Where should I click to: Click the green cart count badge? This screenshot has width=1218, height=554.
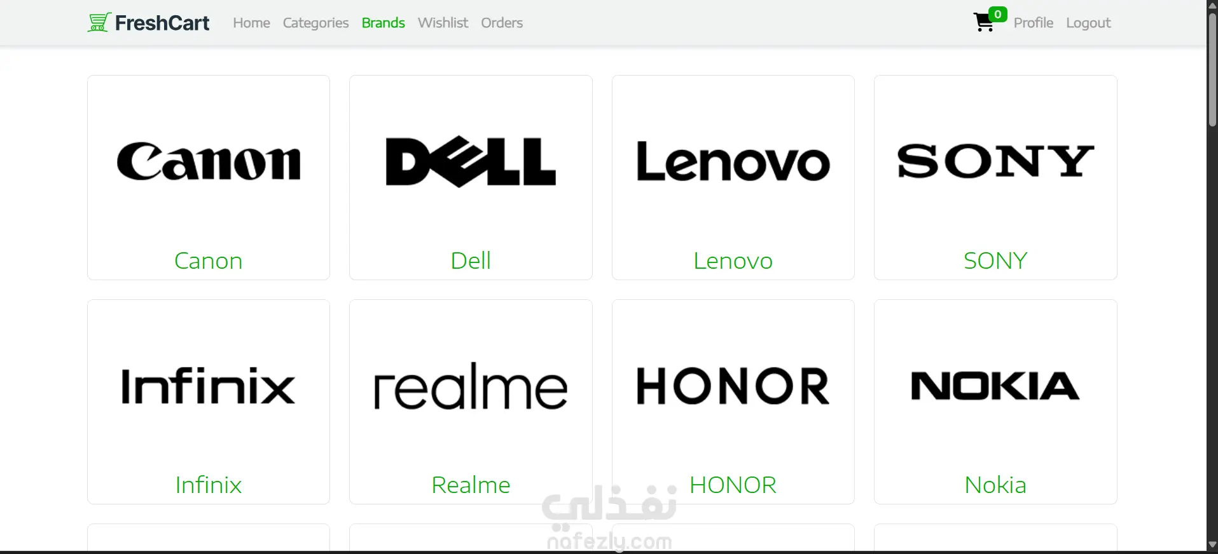(998, 14)
